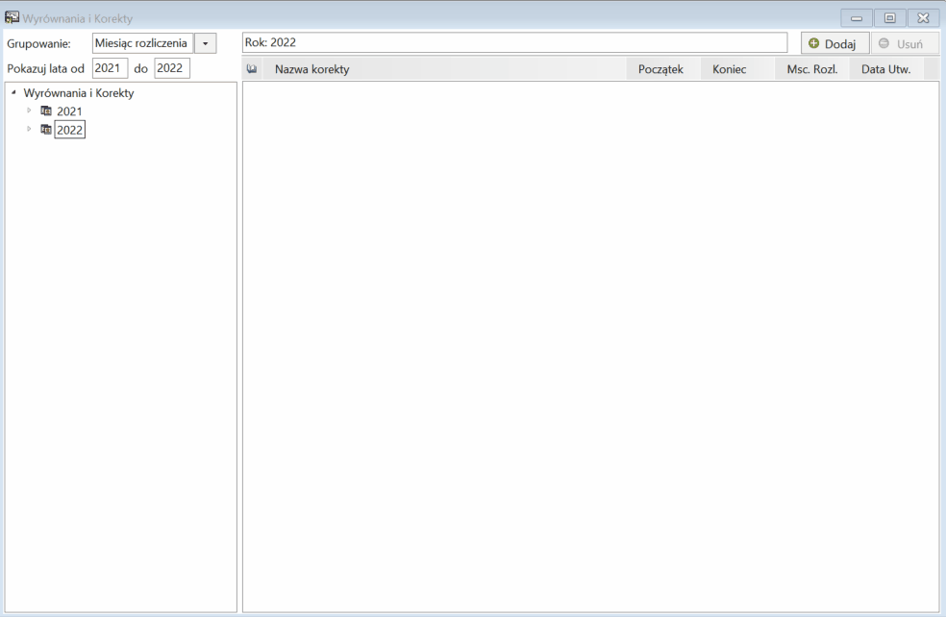The height and width of the screenshot is (617, 946).
Task: Expand the 2022 tree node arrow
Action: coord(29,129)
